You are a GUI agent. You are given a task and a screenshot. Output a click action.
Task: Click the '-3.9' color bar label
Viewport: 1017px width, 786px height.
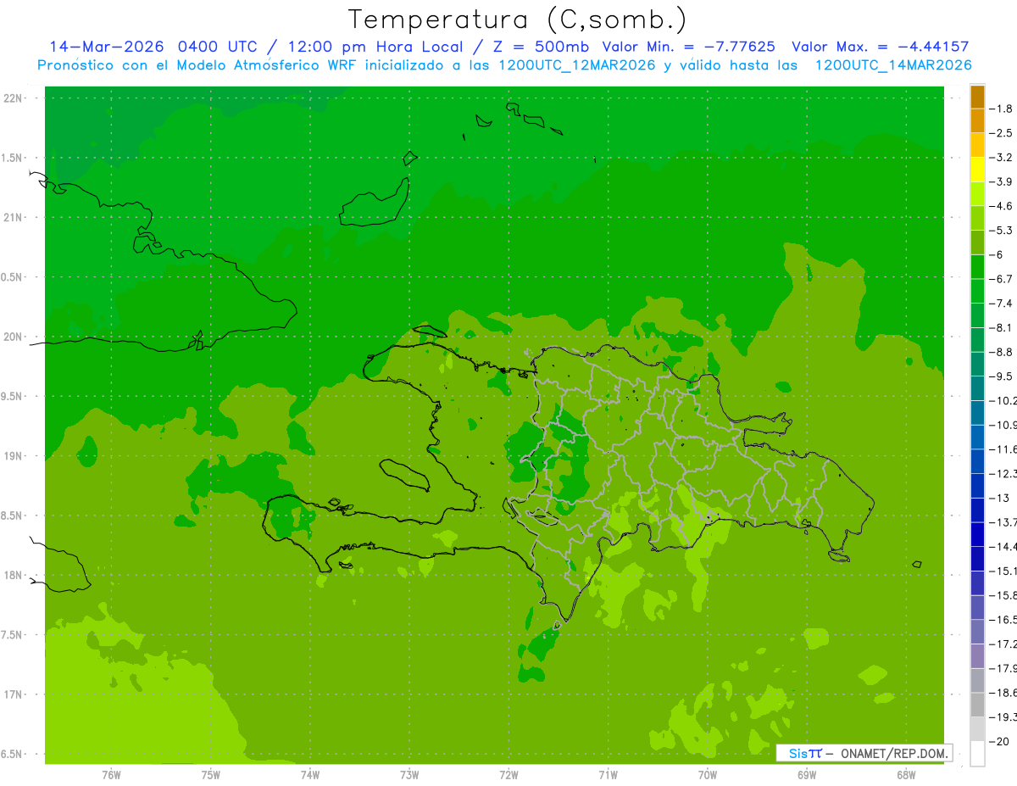pos(1002,181)
